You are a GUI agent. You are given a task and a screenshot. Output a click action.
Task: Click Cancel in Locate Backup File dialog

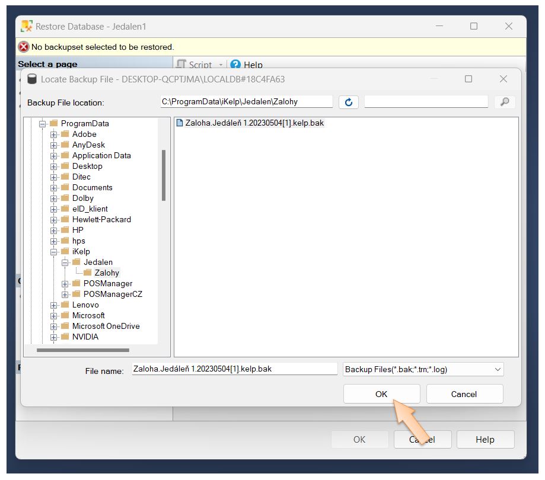pos(464,394)
